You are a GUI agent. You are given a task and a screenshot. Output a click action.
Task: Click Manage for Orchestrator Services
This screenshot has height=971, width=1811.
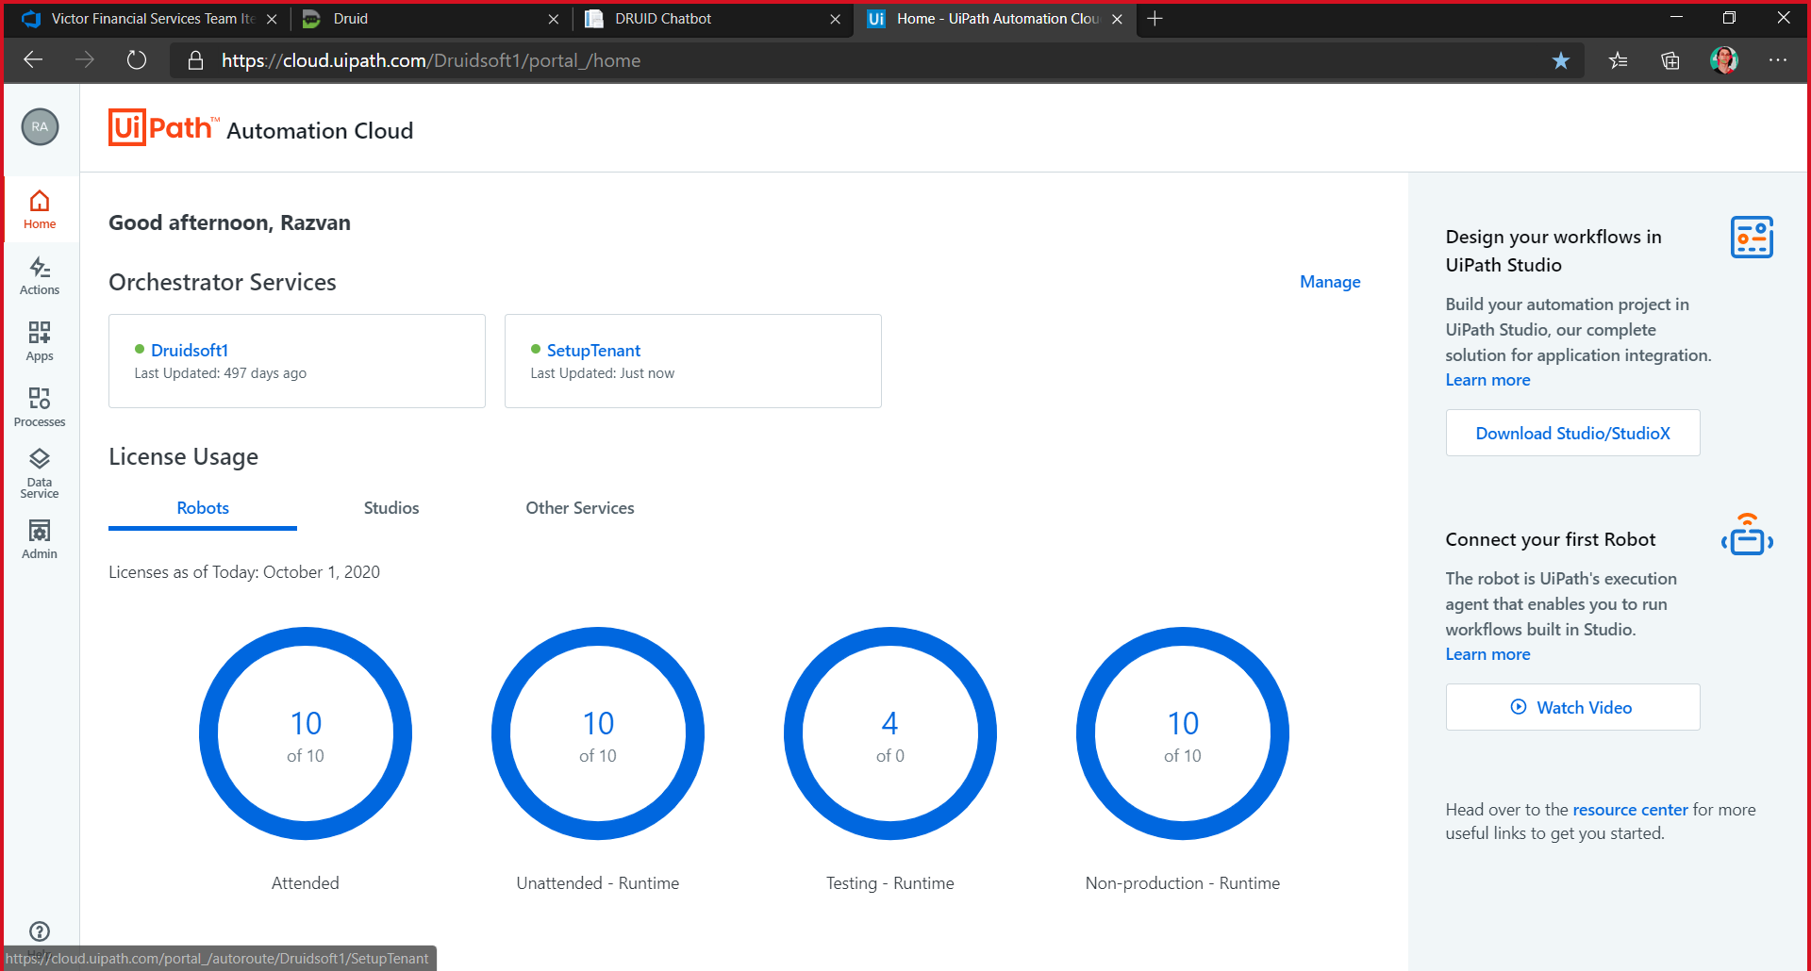pos(1330,282)
